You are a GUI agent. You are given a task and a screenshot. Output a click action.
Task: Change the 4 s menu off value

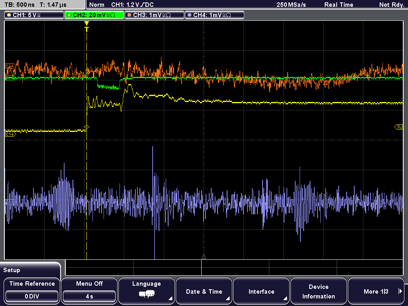(89, 296)
